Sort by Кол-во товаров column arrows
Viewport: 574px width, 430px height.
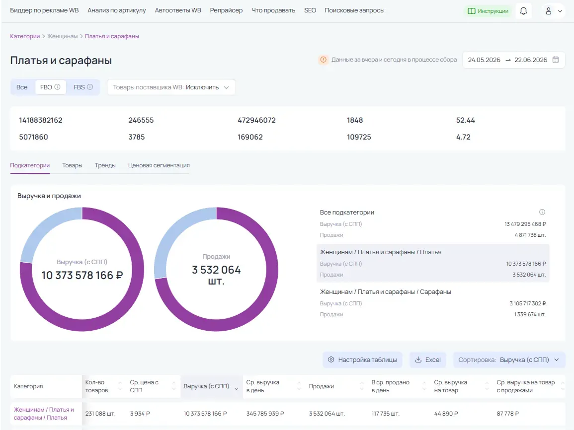pyautogui.click(x=120, y=386)
